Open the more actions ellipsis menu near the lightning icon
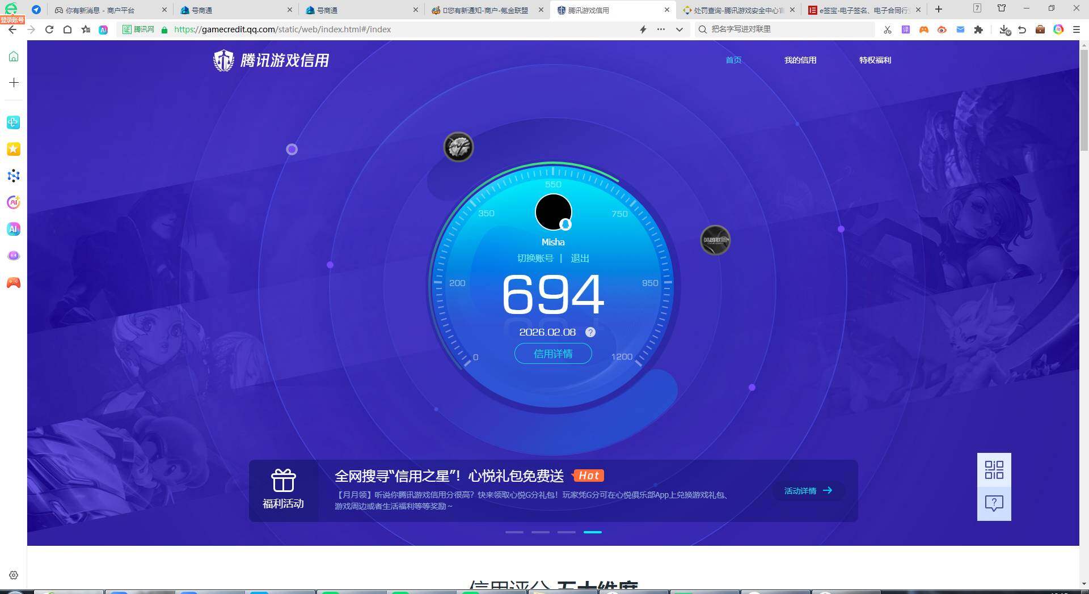Screen dimensions: 1089x594 [x=661, y=29]
